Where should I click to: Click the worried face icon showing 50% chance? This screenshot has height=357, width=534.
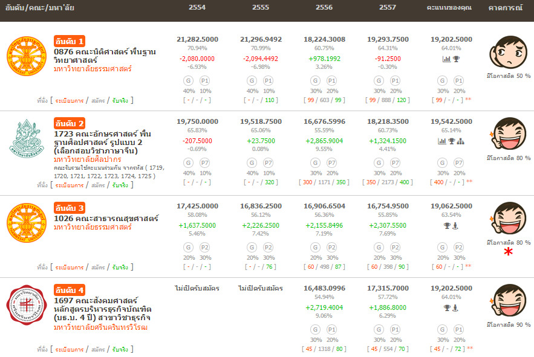point(508,52)
